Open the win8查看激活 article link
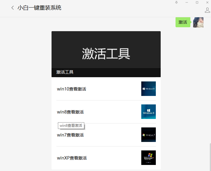211x171 pixels. [x=70, y=112]
